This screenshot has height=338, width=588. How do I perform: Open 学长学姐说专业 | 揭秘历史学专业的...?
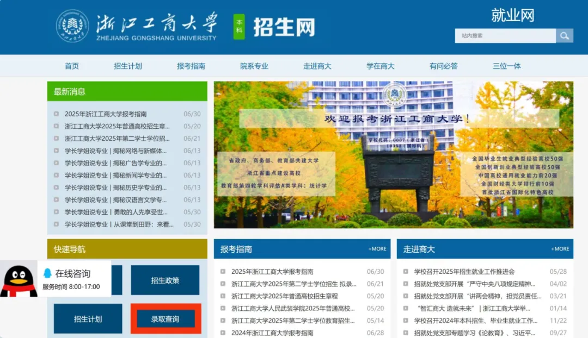(115, 187)
